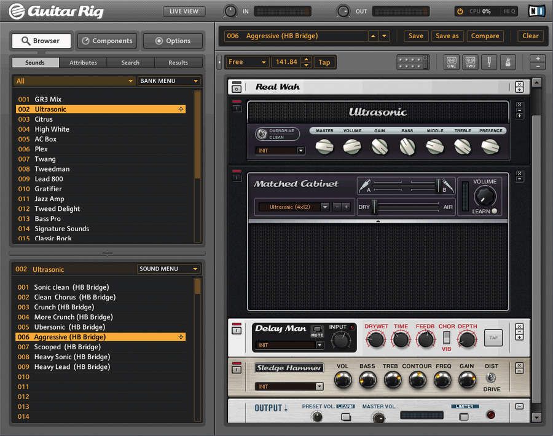Flip the CHOR/VIB switch on Delay Man
Viewport: 553px width, 436px height.
tap(446, 338)
